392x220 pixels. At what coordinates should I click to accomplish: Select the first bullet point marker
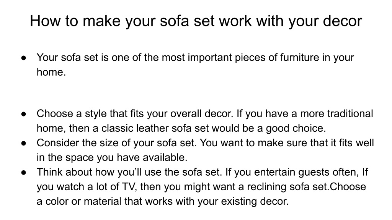point(24,58)
